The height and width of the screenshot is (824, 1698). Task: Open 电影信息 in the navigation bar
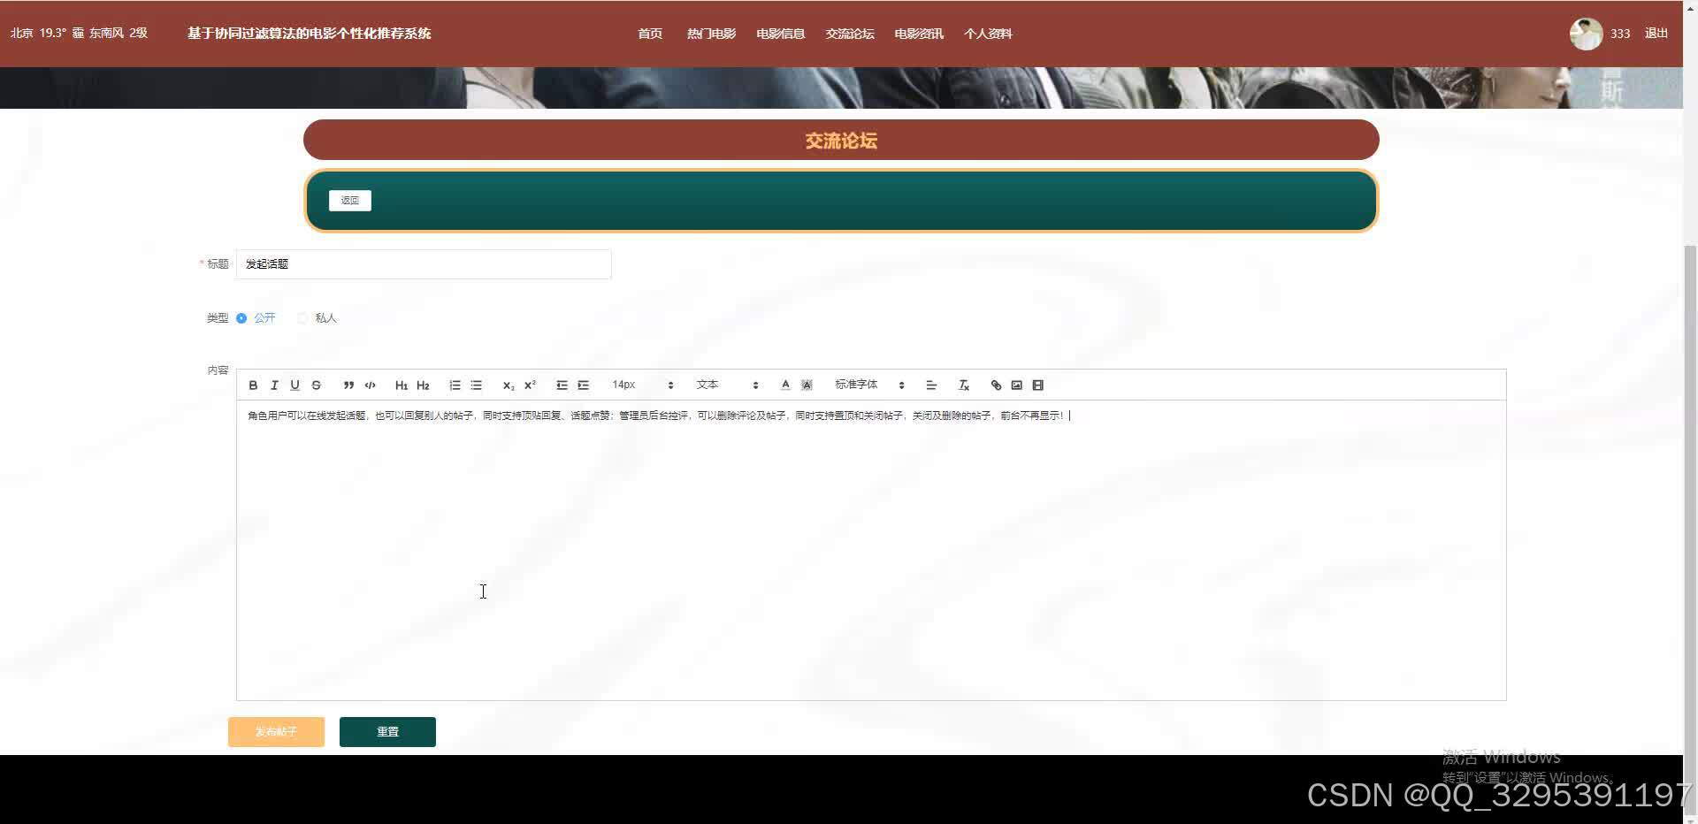780,34
